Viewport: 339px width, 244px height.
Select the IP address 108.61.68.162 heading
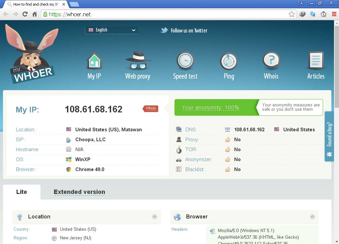(x=94, y=109)
